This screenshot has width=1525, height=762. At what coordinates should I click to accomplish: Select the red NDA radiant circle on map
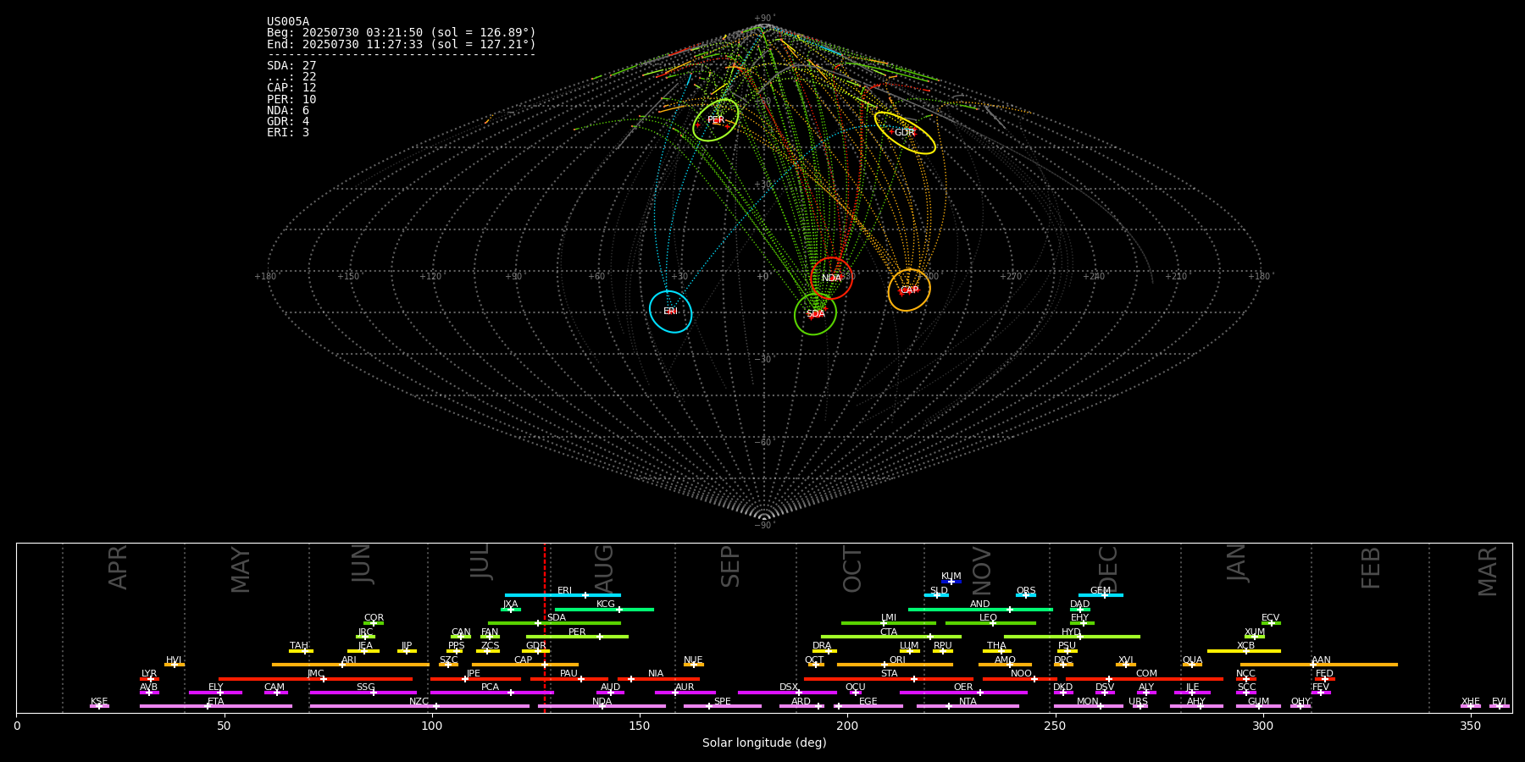click(831, 278)
